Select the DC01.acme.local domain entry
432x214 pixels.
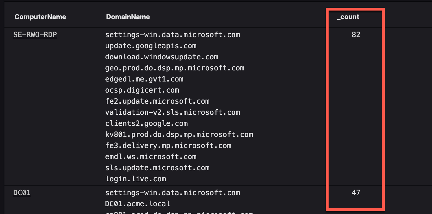138,204
